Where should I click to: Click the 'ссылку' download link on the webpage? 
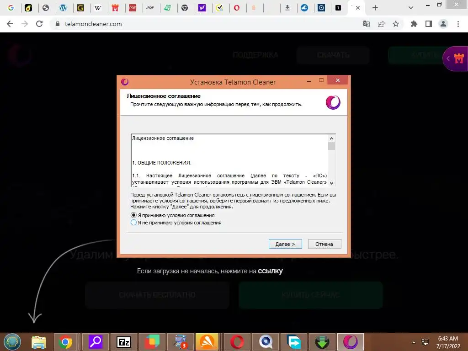270,271
